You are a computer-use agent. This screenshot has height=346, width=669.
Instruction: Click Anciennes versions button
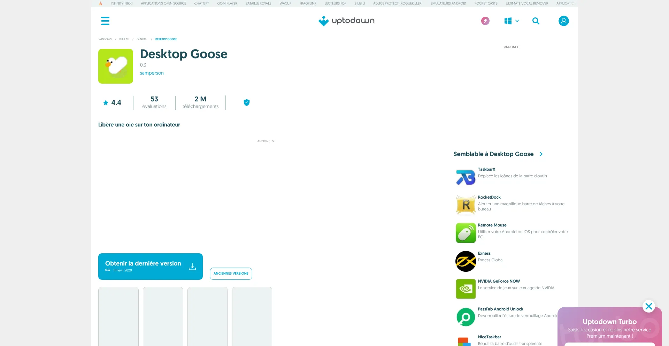click(231, 274)
